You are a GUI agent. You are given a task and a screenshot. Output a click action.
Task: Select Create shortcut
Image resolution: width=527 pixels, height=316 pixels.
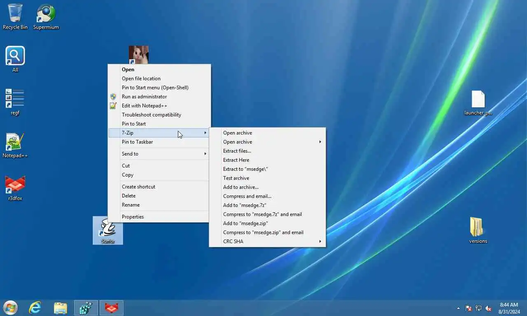point(159,187)
